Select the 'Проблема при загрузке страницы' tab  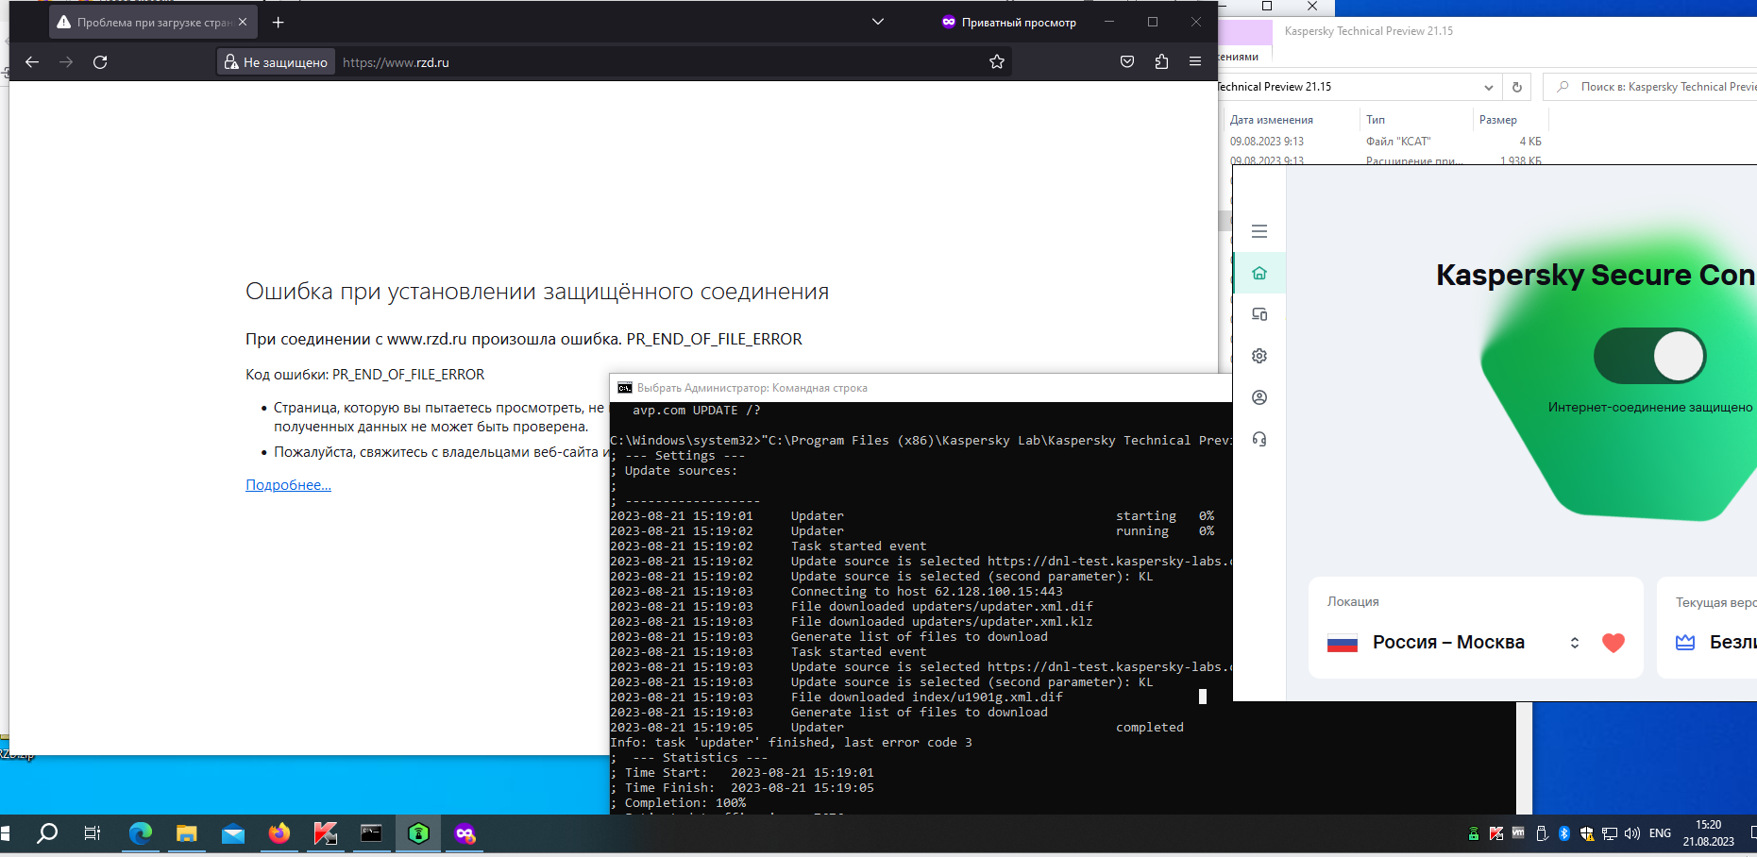(151, 22)
